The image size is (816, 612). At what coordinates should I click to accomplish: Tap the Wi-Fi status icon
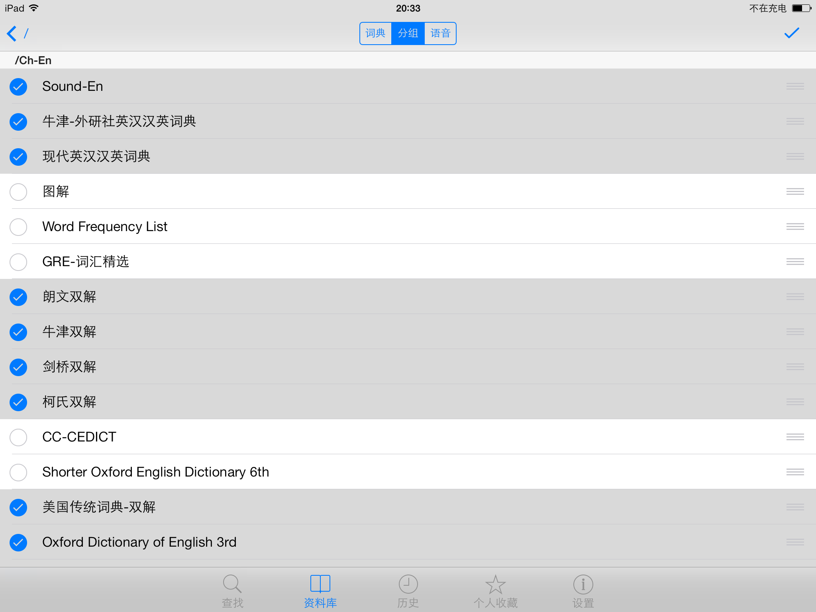tap(34, 8)
